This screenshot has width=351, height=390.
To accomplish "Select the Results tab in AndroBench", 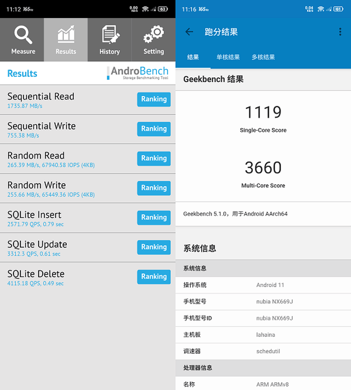I will pyautogui.click(x=66, y=40).
